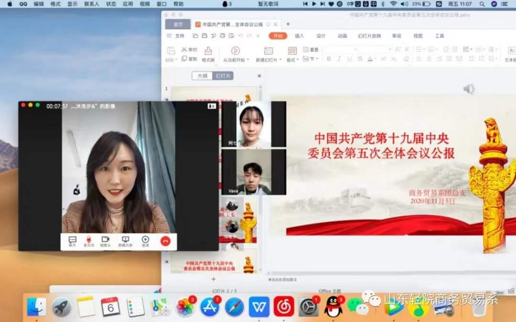Close the 全体会议公报 document tab

(276, 24)
